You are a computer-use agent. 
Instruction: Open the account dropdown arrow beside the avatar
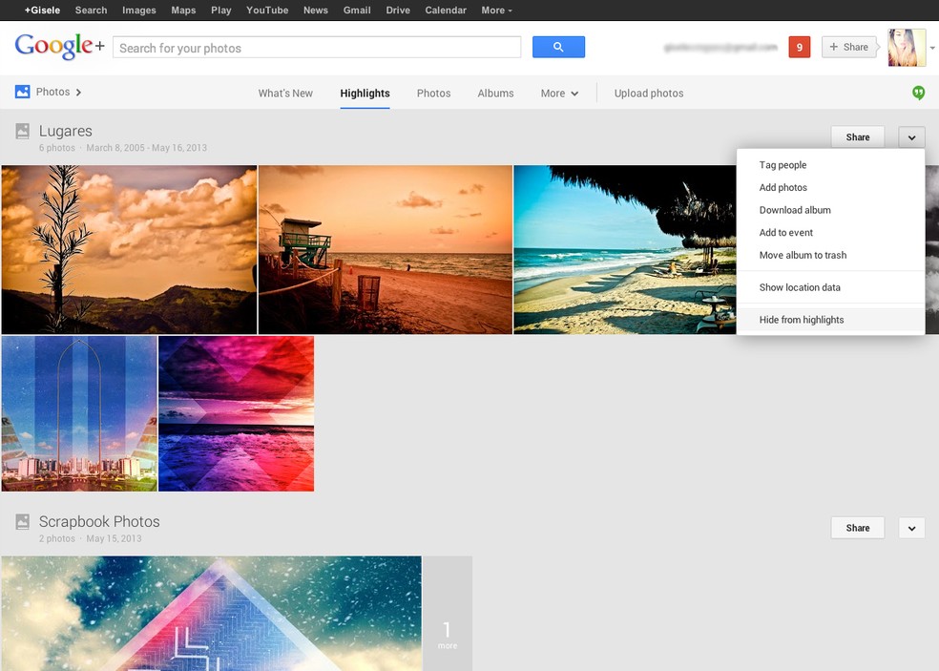click(x=932, y=48)
